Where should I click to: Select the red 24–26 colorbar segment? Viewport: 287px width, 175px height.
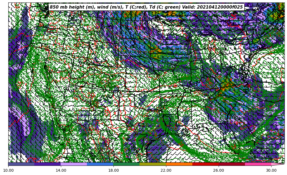(x=205, y=164)
